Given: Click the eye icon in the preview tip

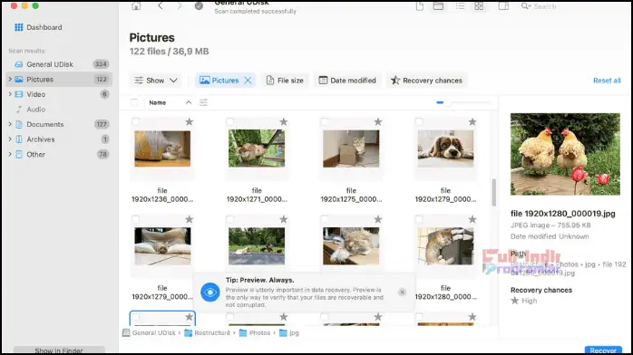Looking at the screenshot, I should [209, 293].
